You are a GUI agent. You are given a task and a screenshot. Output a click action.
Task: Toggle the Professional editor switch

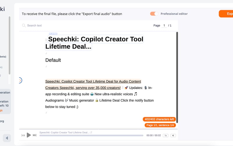(x=154, y=14)
